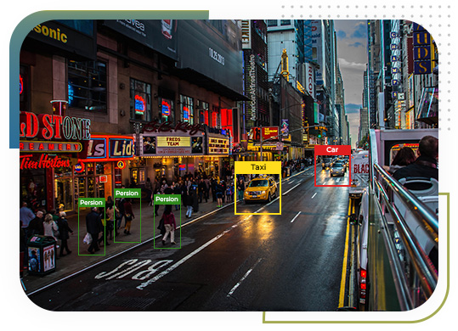This screenshot has height=331, width=458.
Task: Click the "Tim Hortons" red sign
Action: (45, 163)
